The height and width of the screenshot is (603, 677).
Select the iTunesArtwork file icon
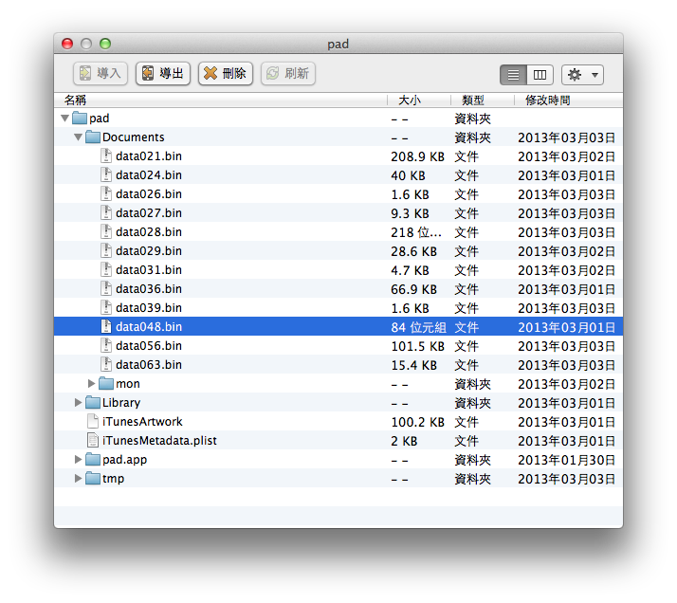[93, 422]
